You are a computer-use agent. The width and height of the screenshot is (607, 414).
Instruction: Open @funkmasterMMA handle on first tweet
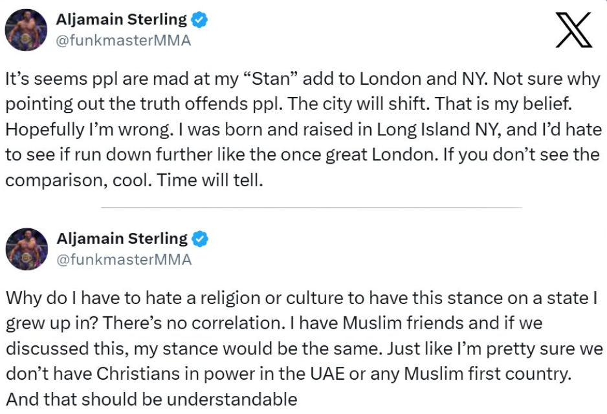[124, 41]
